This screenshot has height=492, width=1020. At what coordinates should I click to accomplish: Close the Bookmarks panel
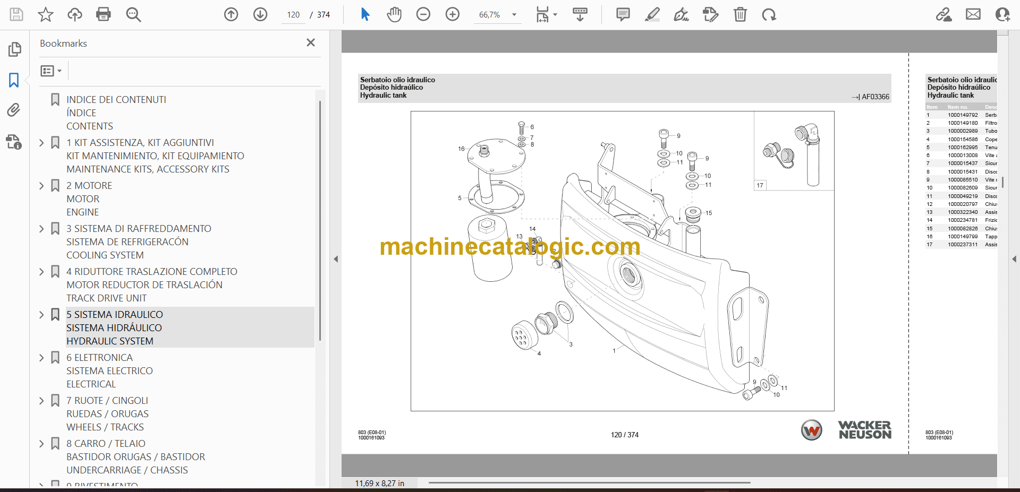311,42
